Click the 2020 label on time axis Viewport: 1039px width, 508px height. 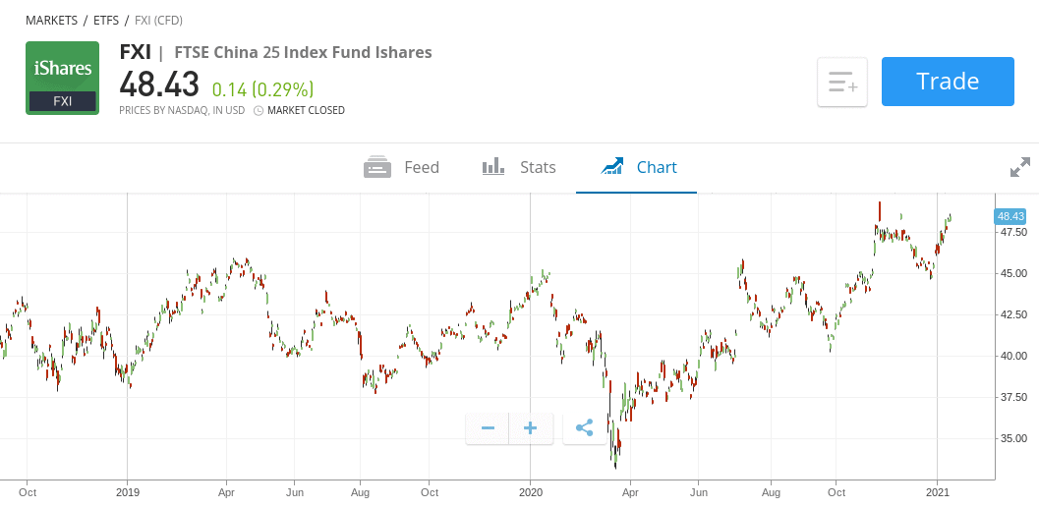(x=531, y=492)
